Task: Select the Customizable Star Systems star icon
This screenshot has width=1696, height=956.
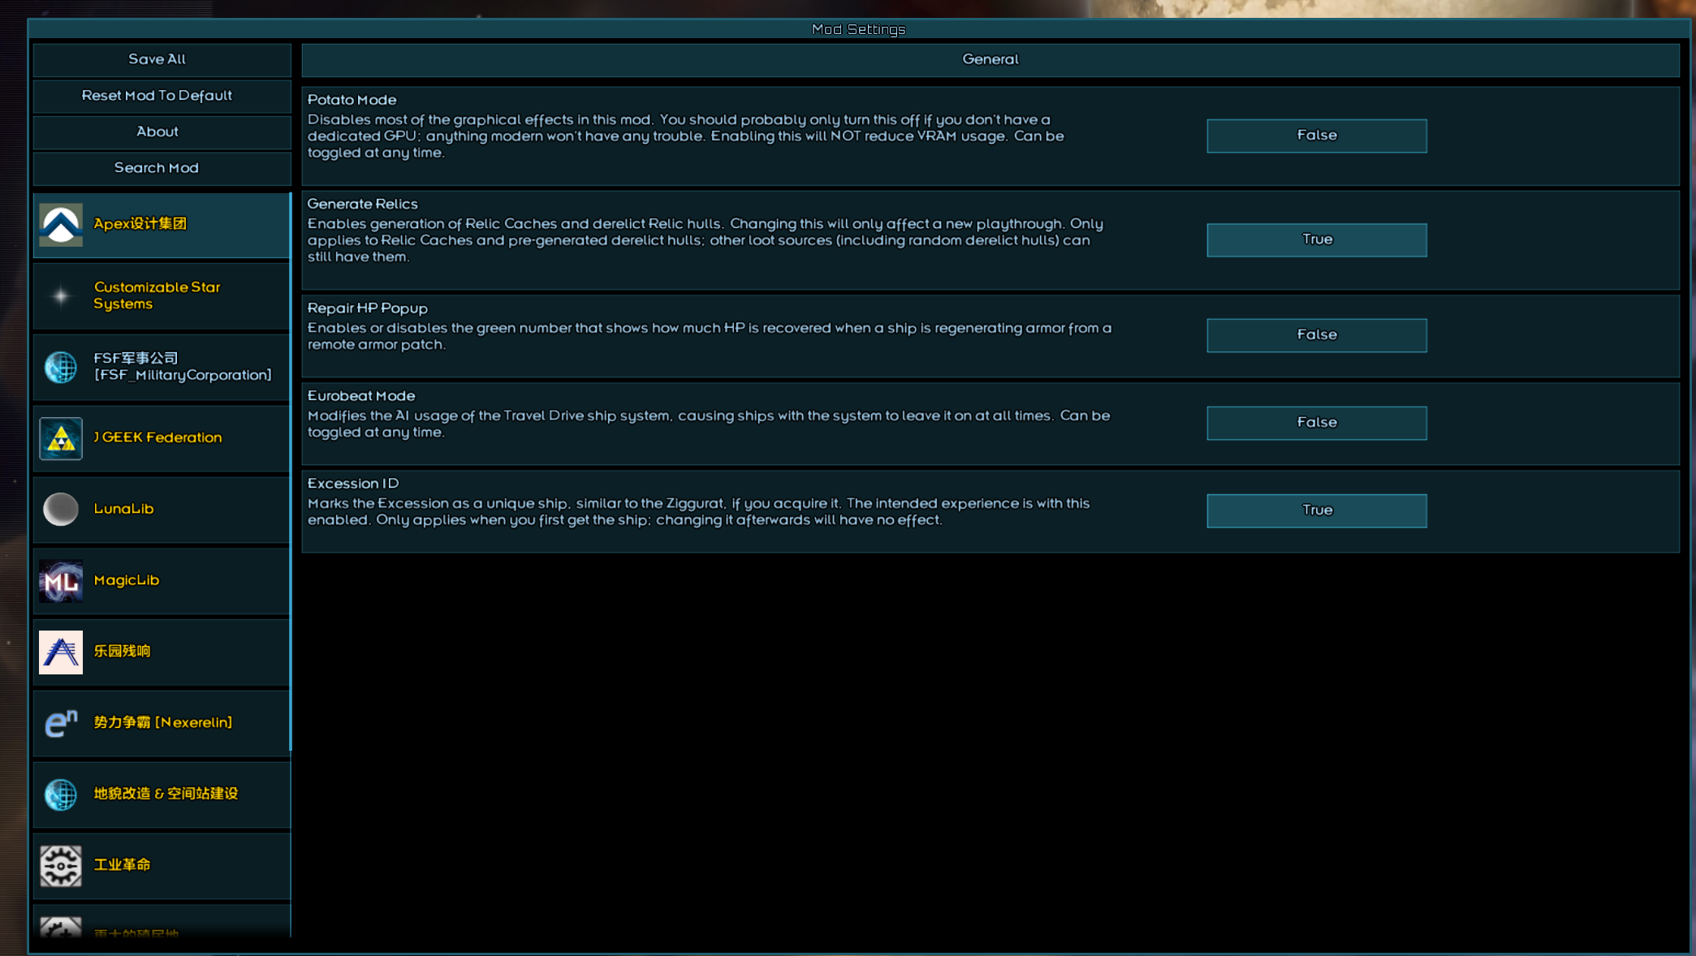Action: click(61, 296)
